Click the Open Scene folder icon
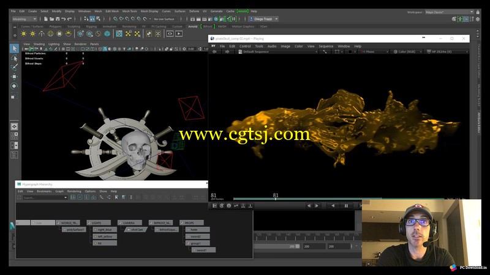Screen dimensions: 490x275 tap(51, 19)
